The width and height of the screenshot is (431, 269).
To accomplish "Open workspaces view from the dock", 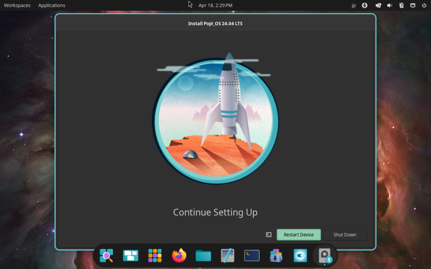I will coord(130,255).
